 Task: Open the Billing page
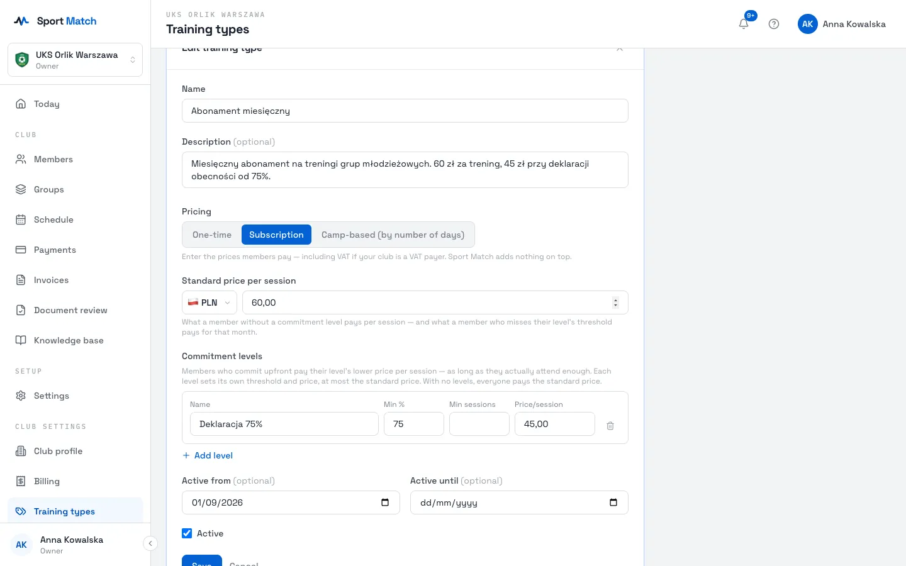point(75,481)
